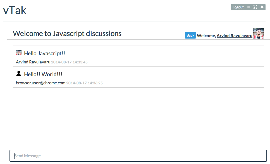
Task: Focus the Send Message input field
Action: 138,156
